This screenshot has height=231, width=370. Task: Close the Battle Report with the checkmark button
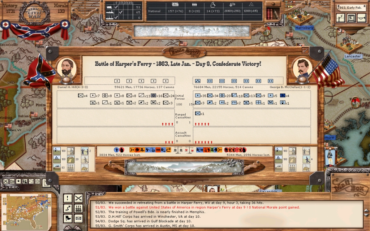[x=305, y=51]
